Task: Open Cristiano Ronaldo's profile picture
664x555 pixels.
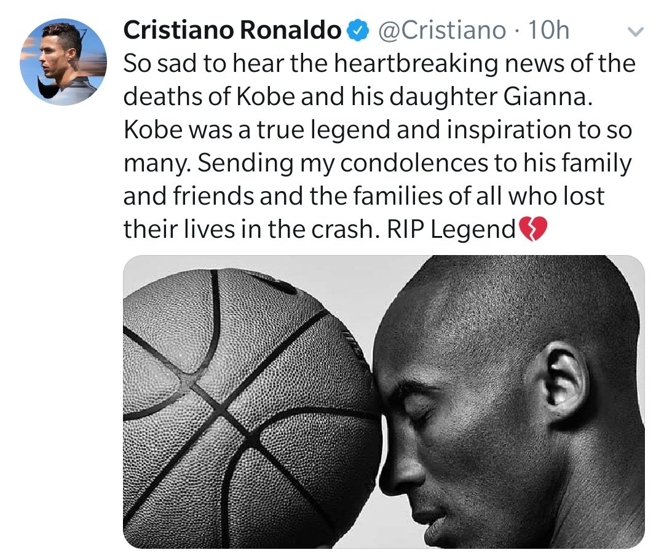Action: [63, 62]
